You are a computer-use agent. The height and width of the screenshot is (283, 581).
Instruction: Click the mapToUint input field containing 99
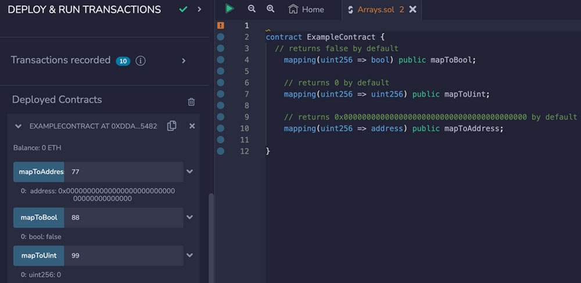pos(124,256)
